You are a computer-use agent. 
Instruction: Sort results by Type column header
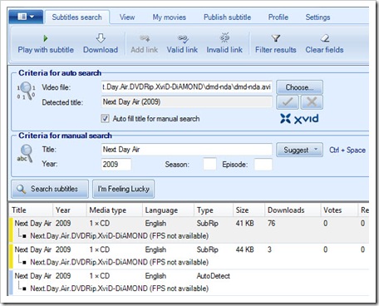(x=214, y=210)
